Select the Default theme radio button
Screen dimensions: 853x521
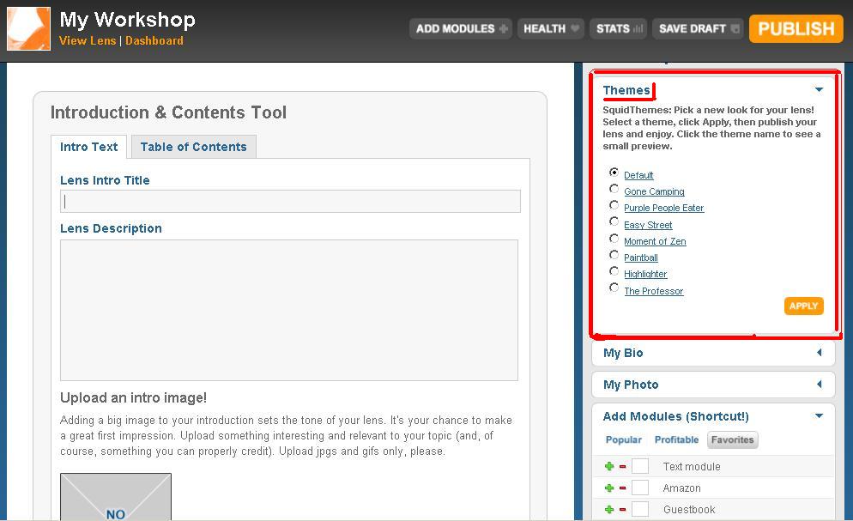[614, 172]
